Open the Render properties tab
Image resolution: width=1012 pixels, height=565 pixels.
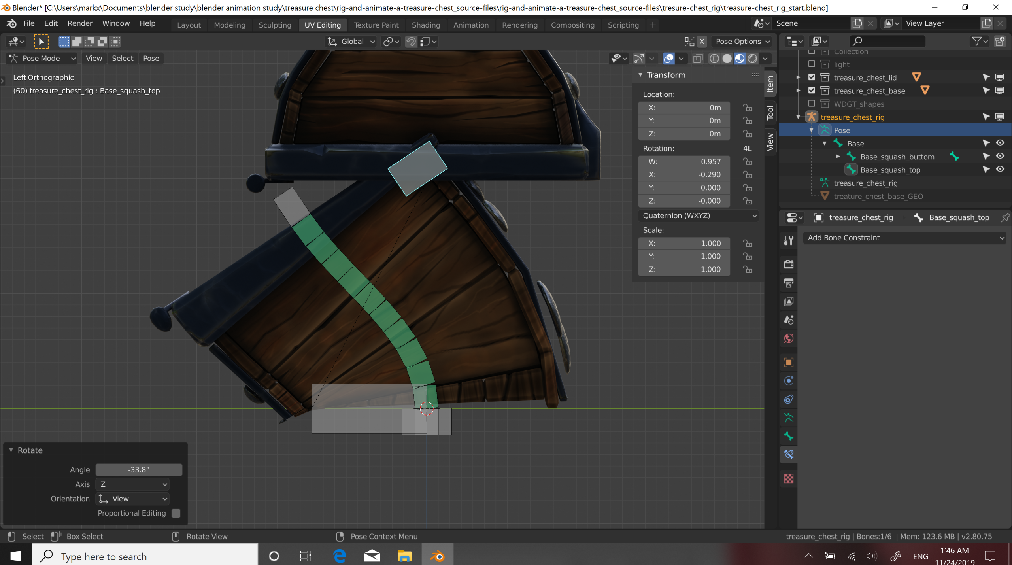pos(789,265)
